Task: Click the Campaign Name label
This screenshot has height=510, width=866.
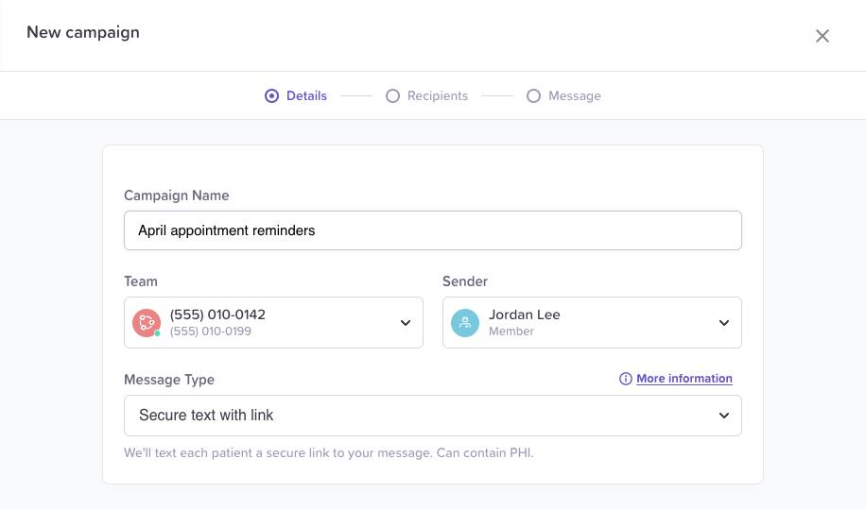Action: 176,195
